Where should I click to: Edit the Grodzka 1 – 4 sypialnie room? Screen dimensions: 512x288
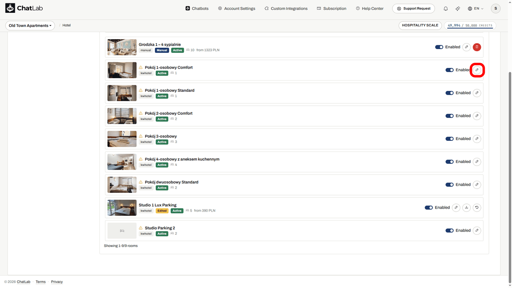(467, 47)
